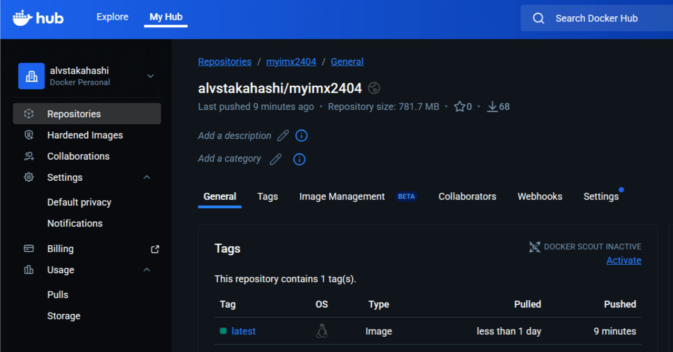Expand the alvstakahashi account dropdown
Screen dimensions: 673x352
tap(150, 76)
